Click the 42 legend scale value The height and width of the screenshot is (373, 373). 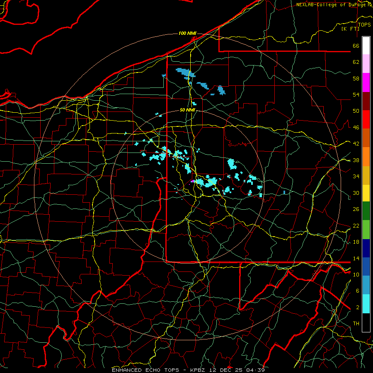(356, 144)
